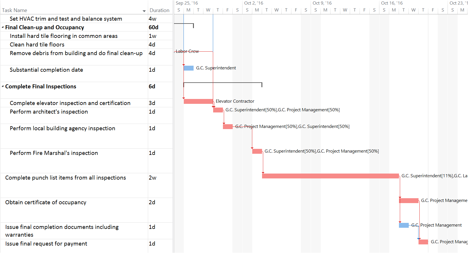The height and width of the screenshot is (253, 468).
Task: Collapse the Complete Final Inspections group
Action: tap(3, 86)
